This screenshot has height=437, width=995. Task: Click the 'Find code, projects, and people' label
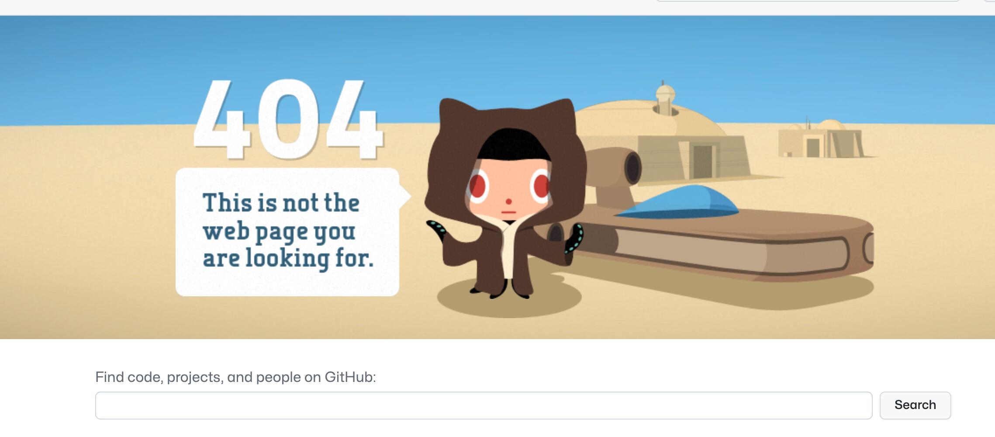coord(235,377)
